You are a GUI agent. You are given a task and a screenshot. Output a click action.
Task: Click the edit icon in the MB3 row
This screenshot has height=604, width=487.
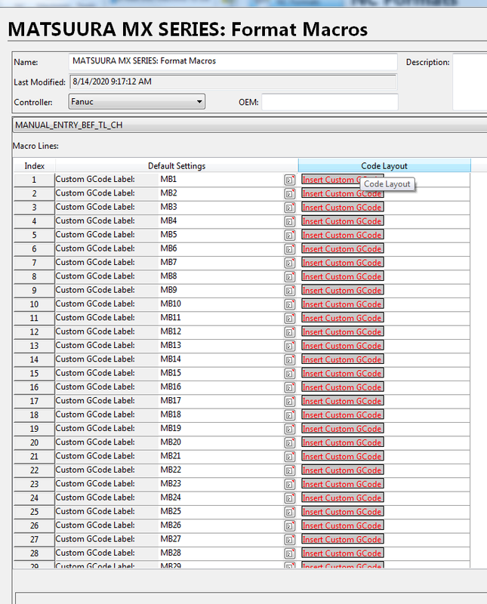[x=290, y=208]
